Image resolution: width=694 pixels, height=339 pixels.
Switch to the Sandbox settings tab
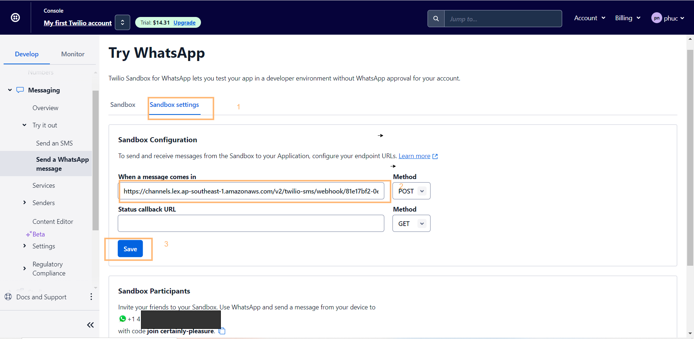point(174,105)
